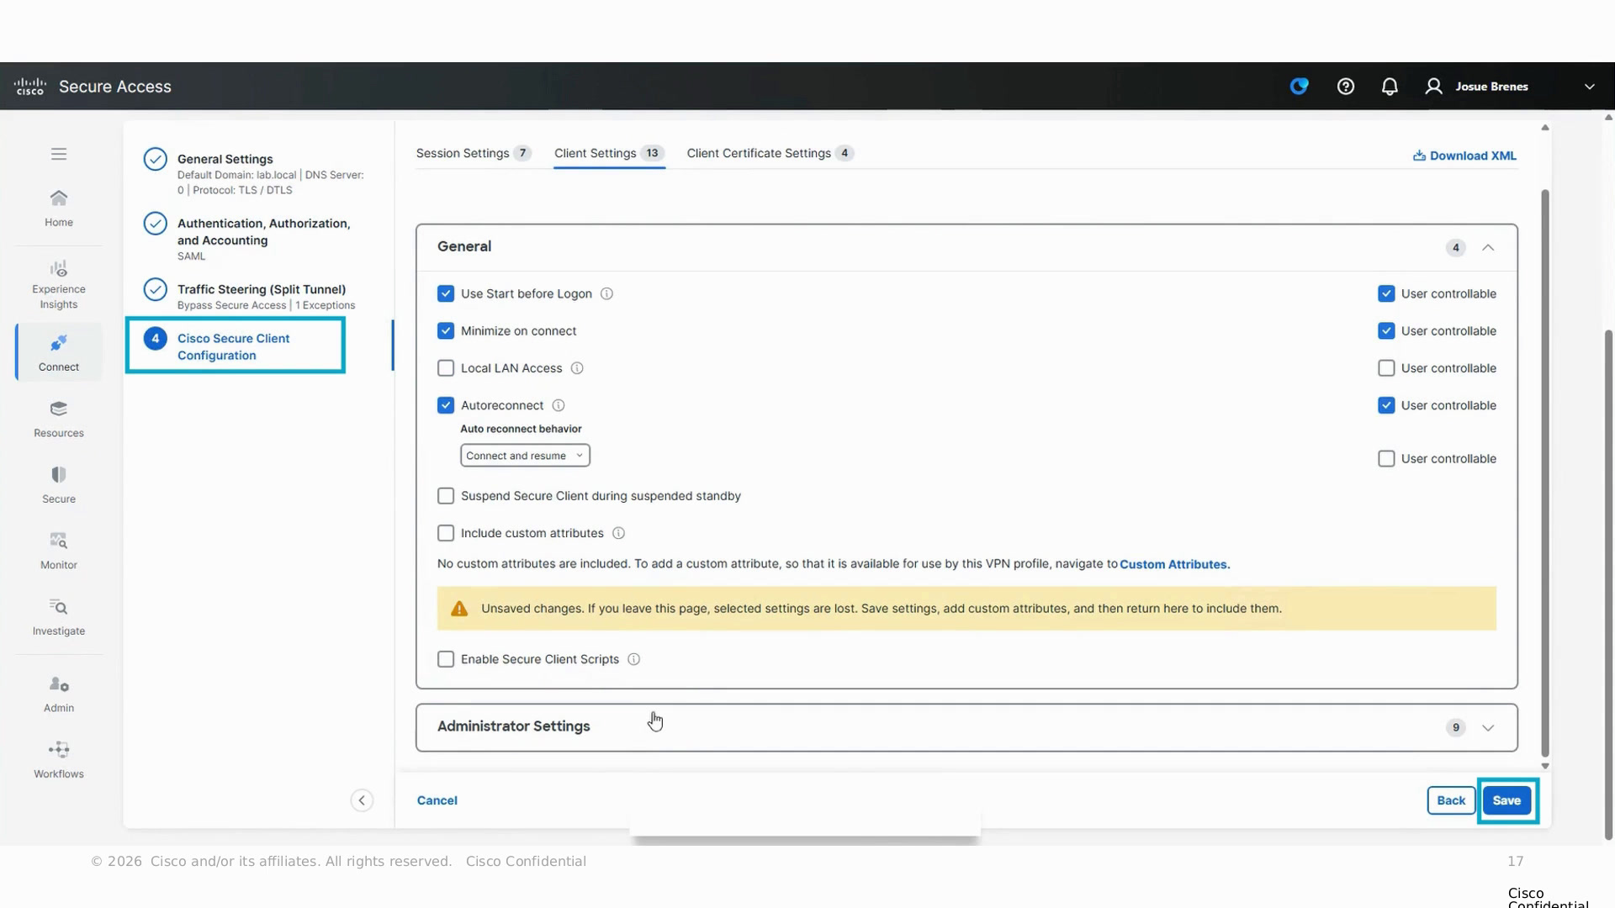
Task: Show info for Enable Secure Client Scripts
Action: [x=634, y=659]
